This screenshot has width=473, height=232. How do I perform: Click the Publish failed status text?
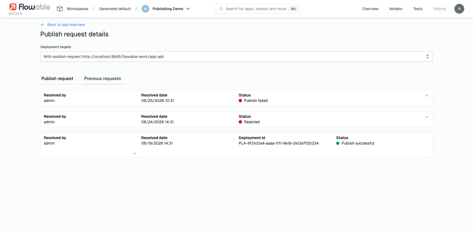(x=256, y=101)
